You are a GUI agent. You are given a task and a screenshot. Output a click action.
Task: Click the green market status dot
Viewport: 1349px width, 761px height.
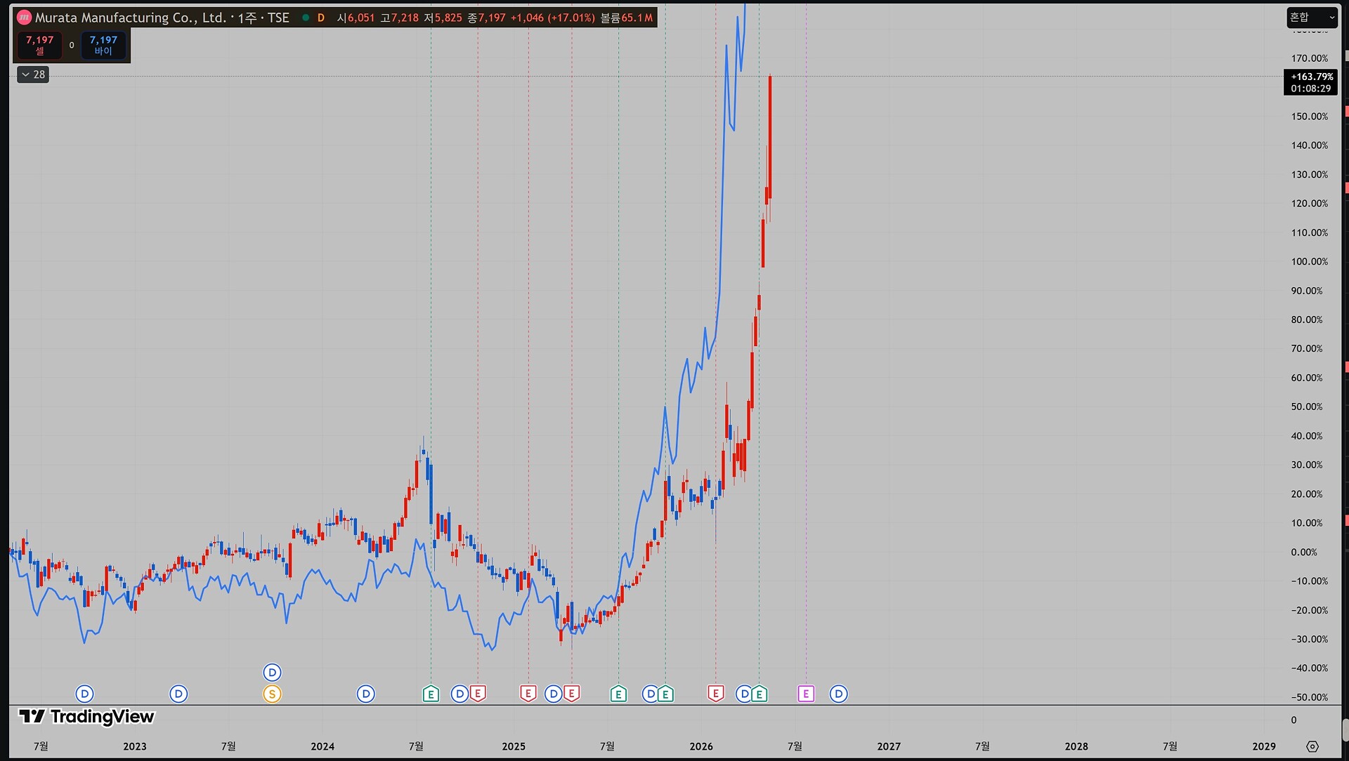(306, 18)
